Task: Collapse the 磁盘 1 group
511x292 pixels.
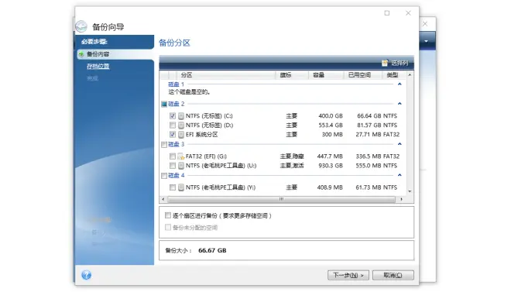Action: click(400, 84)
